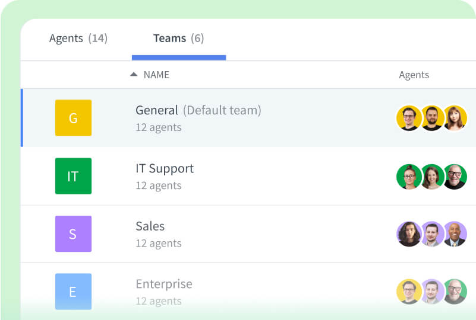The image size is (476, 320).
Task: Open the Enterprise team
Action: pos(164,284)
